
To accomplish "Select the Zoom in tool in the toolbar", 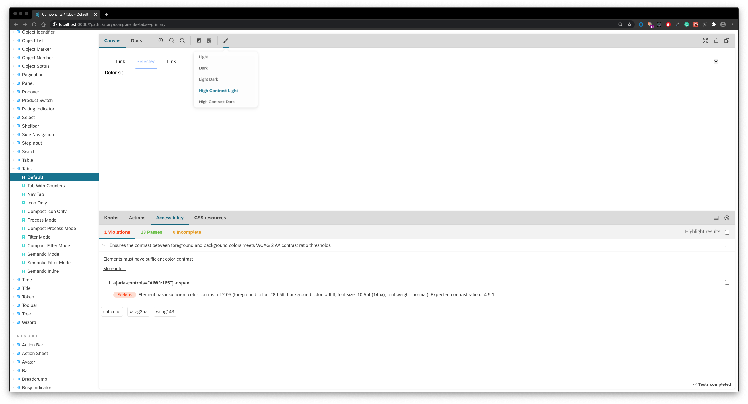I will [x=161, y=40].
